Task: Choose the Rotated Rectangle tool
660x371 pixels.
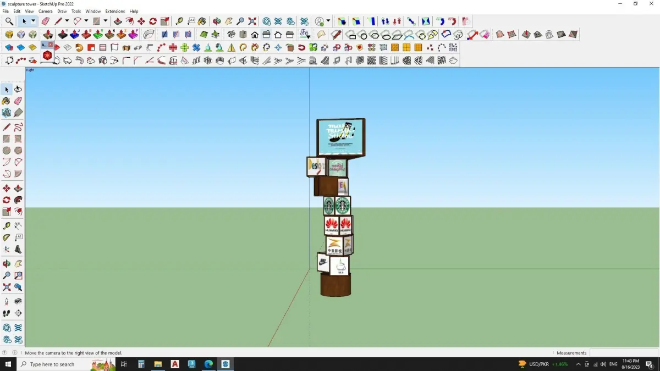Action: 18,139
